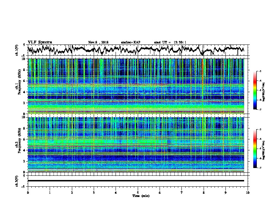Image resolution: width=279 pixels, height=216 pixels.
Task: Select the date label "Nov.8 , 2018"
Action: [98, 42]
